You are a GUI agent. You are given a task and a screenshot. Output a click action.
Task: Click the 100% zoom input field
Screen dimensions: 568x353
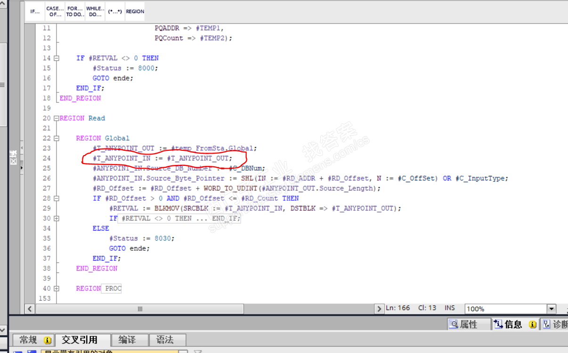pos(506,309)
